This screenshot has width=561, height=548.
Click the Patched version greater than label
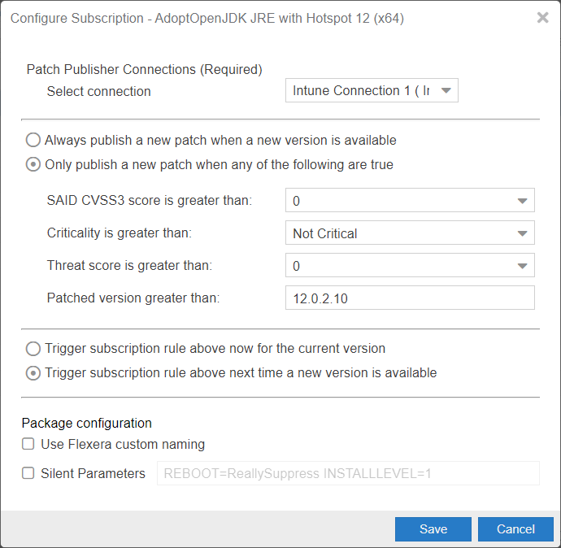coord(133,298)
